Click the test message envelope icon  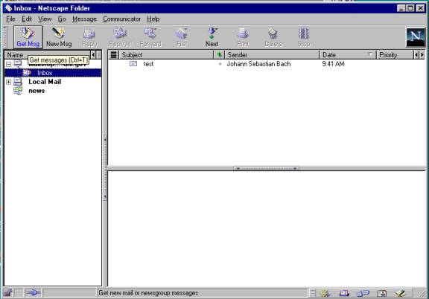133,64
